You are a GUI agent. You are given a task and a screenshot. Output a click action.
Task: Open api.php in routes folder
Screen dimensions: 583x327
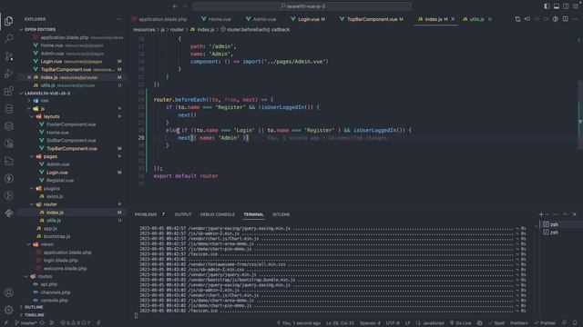click(x=49, y=284)
